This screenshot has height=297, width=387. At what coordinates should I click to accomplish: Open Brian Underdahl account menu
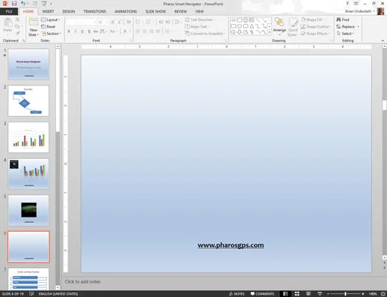point(360,11)
